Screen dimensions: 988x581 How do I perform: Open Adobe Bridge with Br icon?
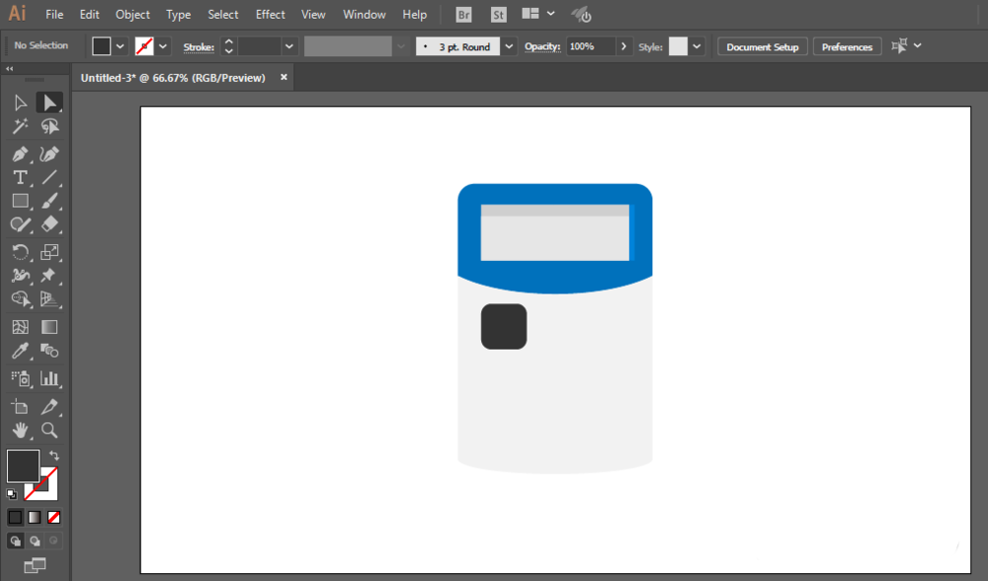coord(463,15)
